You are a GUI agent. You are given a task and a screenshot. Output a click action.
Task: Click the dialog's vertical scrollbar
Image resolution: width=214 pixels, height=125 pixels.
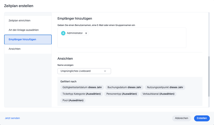coord(209,76)
